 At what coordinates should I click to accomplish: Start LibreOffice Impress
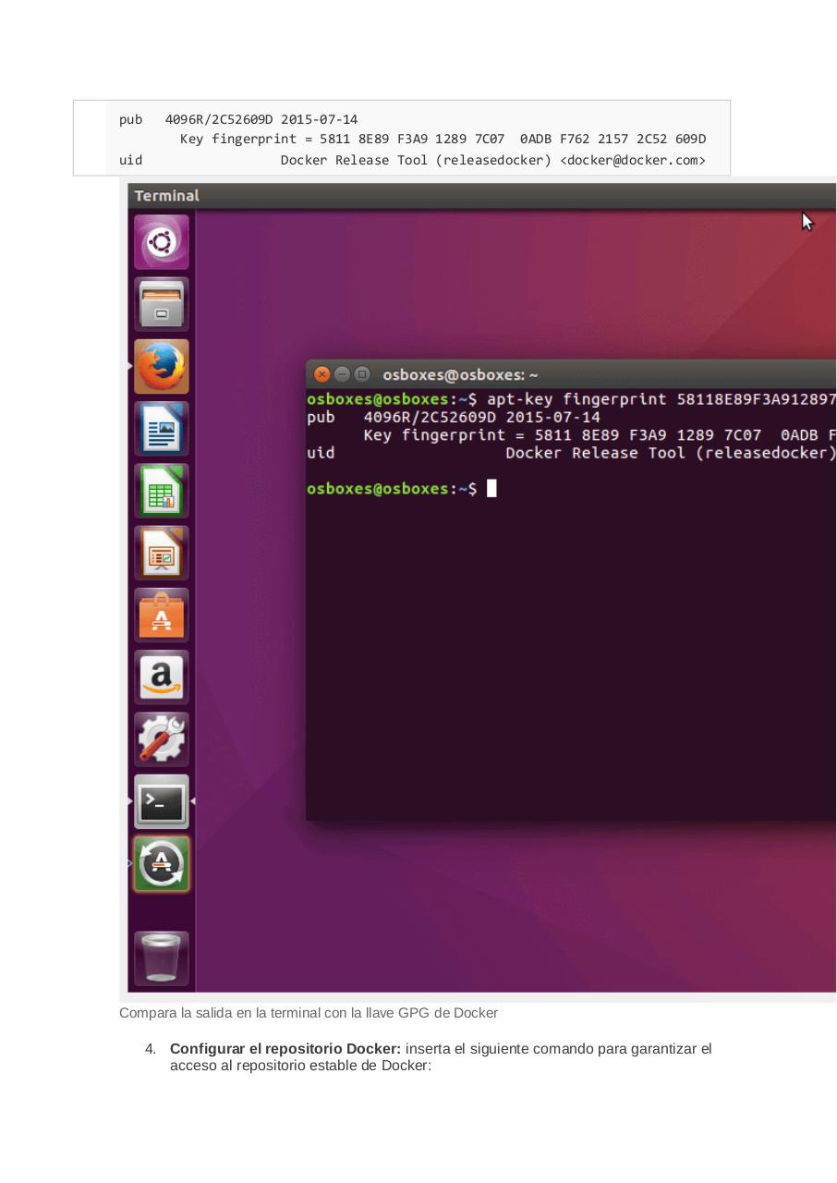pyautogui.click(x=161, y=552)
